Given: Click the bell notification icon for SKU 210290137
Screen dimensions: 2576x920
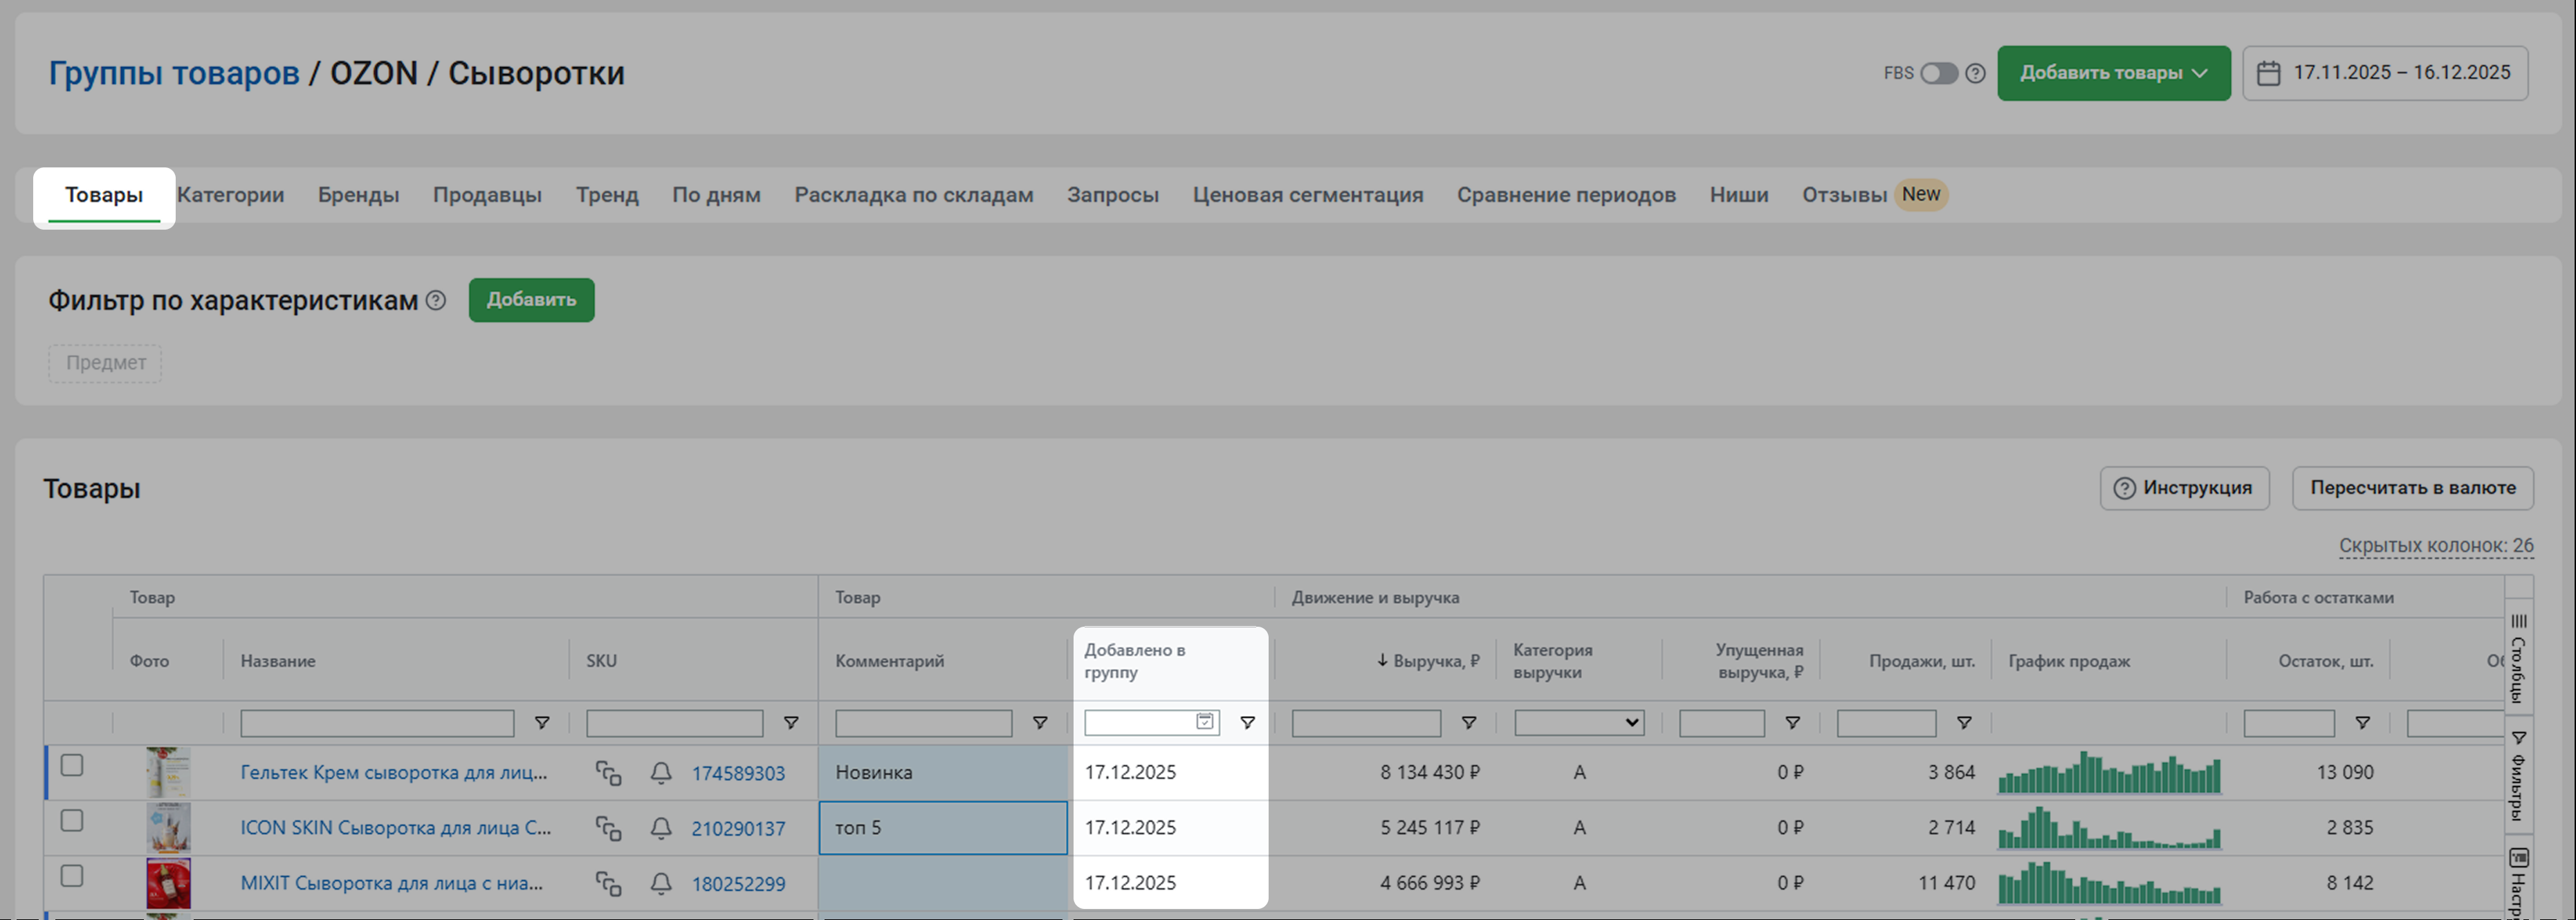Looking at the screenshot, I should [661, 828].
